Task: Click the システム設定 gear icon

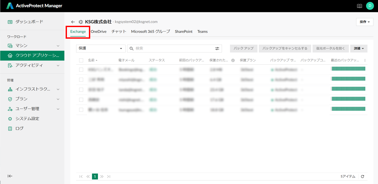Action: 10,119
